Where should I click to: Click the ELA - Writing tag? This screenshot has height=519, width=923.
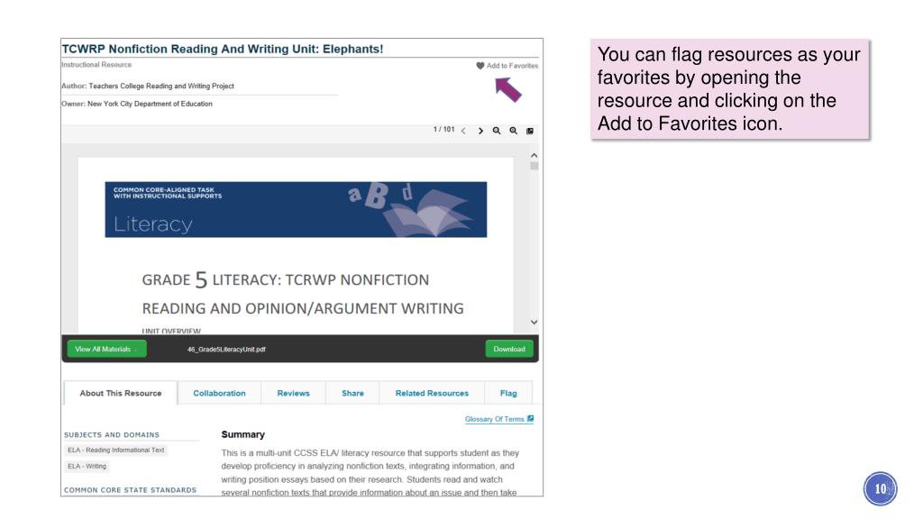coord(87,466)
